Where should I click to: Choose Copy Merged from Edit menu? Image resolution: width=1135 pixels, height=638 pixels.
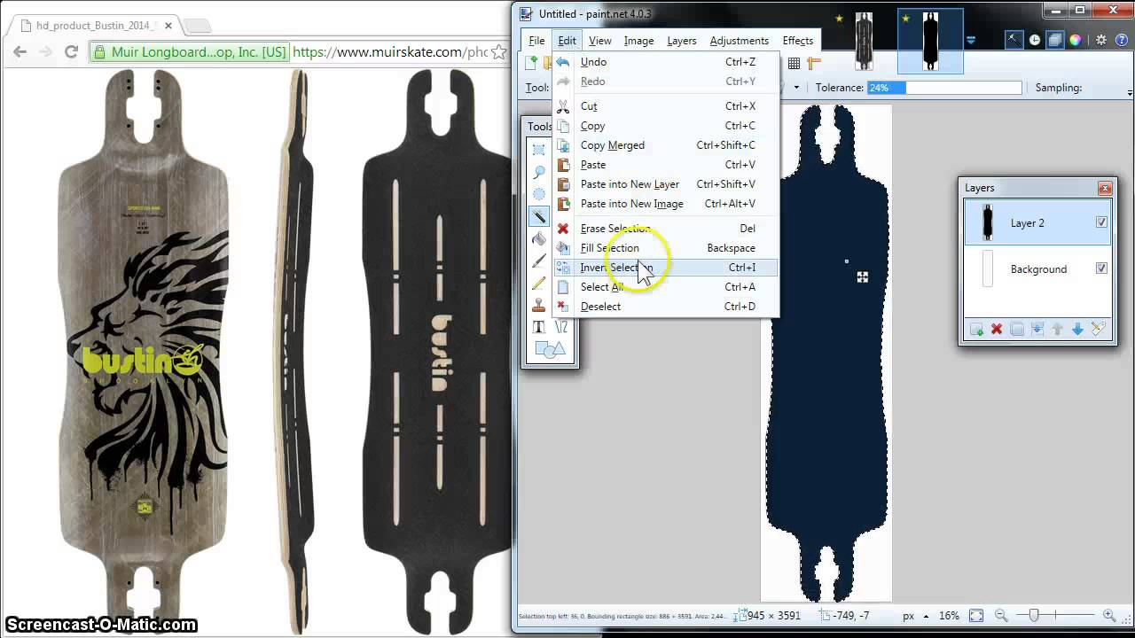click(666, 145)
